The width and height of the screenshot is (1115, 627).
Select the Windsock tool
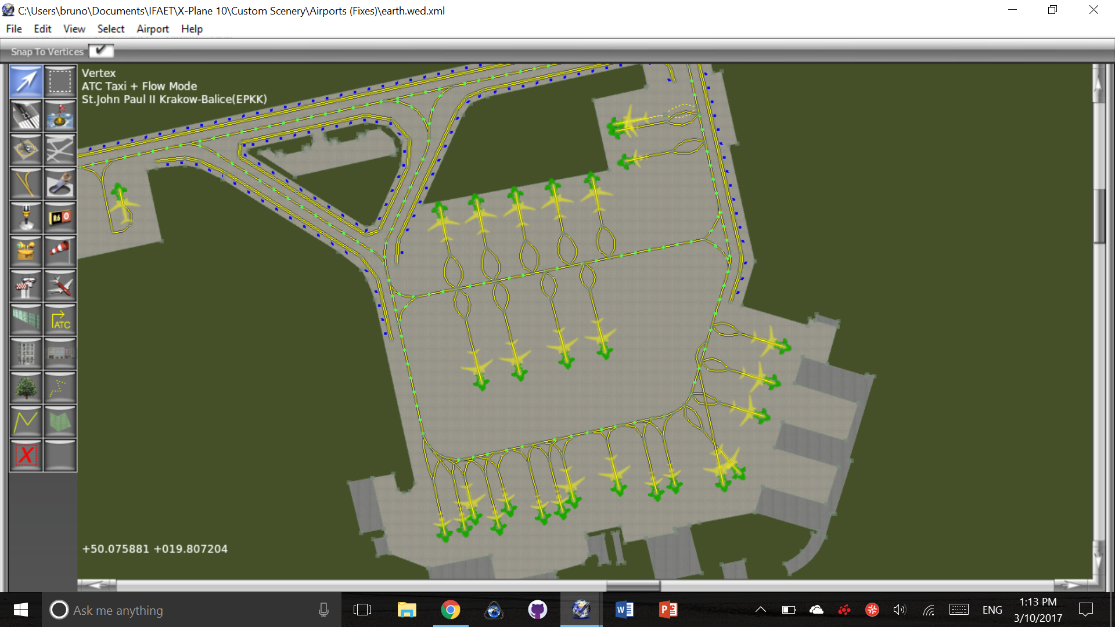click(x=60, y=251)
